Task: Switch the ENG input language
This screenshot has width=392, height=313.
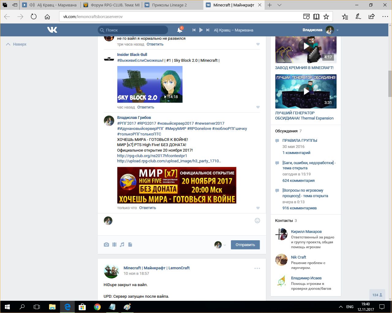Action: tap(350, 307)
